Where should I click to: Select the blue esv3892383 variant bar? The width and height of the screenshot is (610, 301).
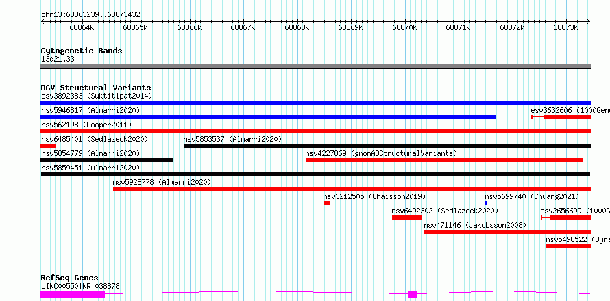315,103
